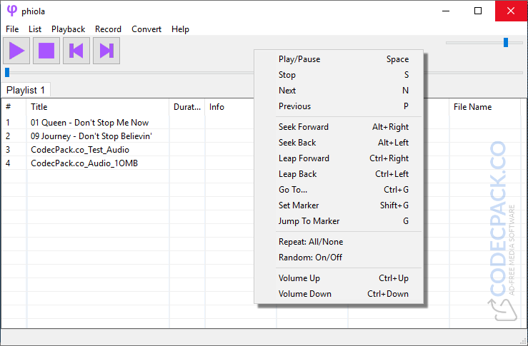The image size is (528, 346).
Task: Open the Playback menu
Action: [69, 29]
